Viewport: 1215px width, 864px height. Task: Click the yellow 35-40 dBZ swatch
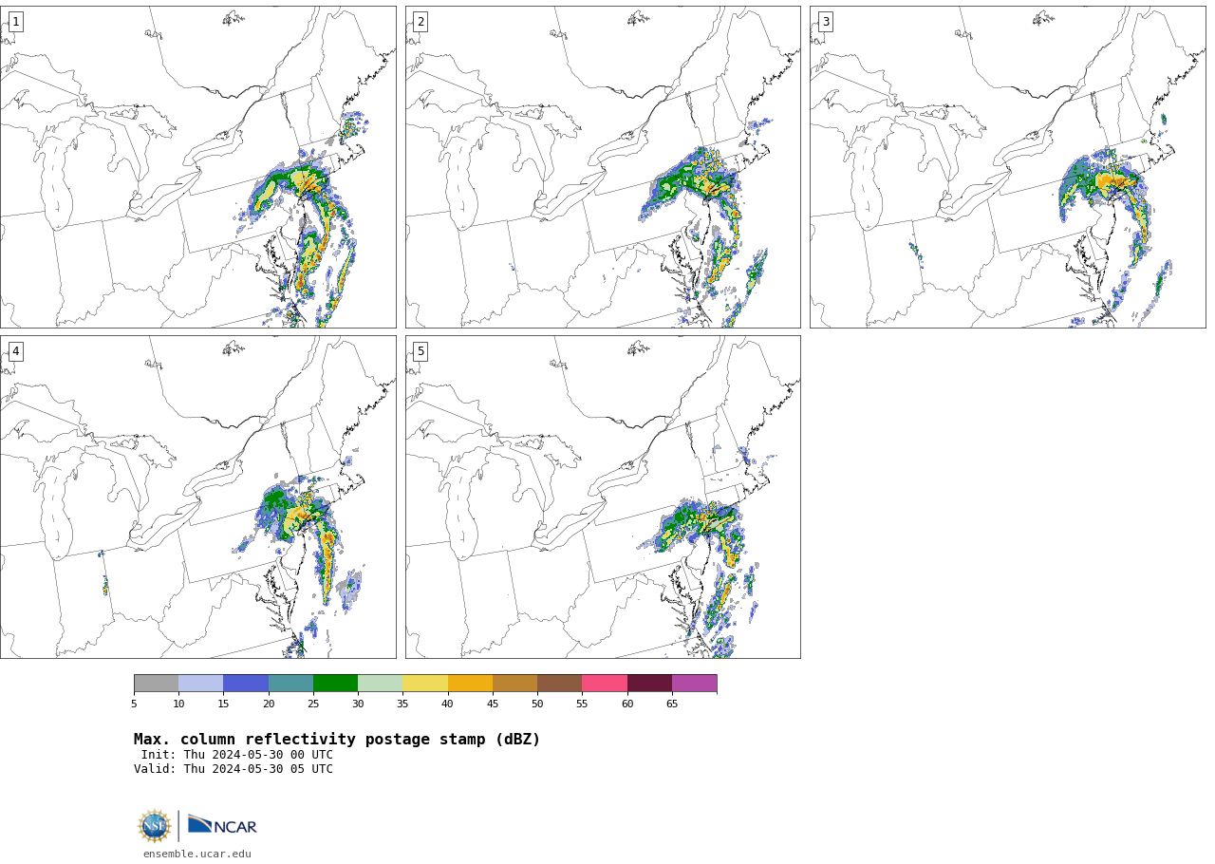coord(425,684)
